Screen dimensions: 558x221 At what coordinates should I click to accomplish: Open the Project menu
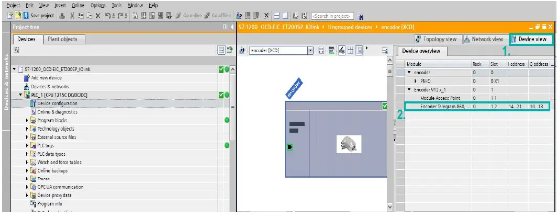click(x=13, y=5)
